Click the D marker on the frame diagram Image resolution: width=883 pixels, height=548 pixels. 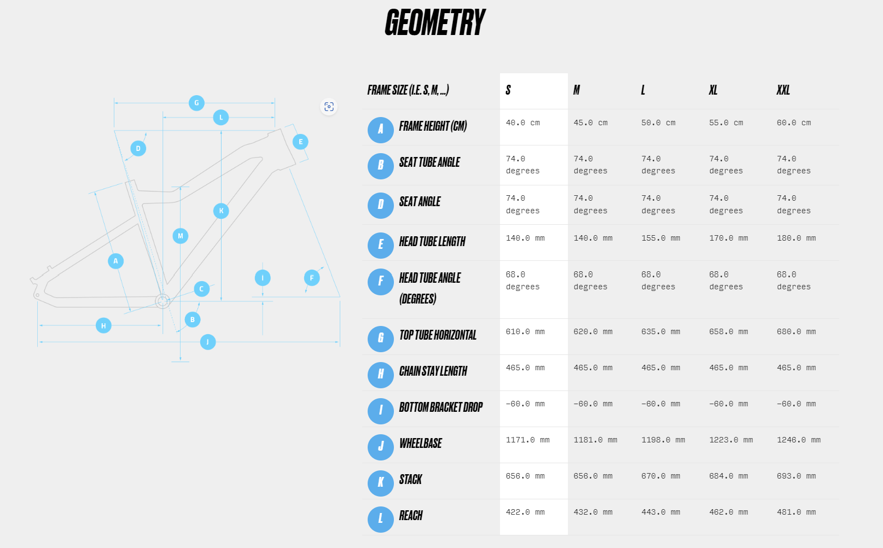(x=138, y=148)
